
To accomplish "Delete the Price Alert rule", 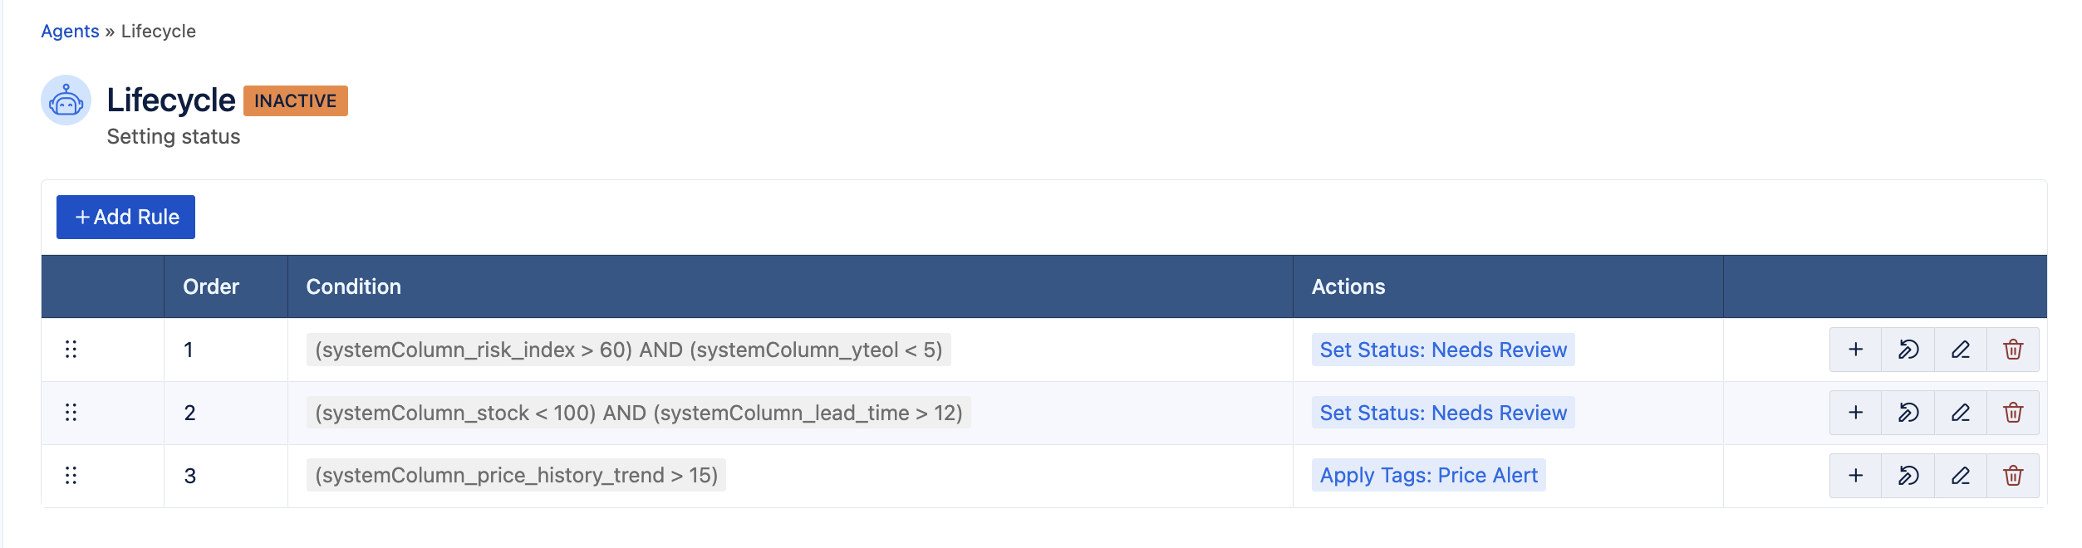I will tap(2013, 476).
